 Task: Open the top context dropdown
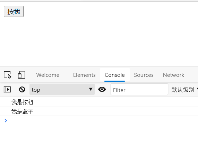click(x=62, y=89)
